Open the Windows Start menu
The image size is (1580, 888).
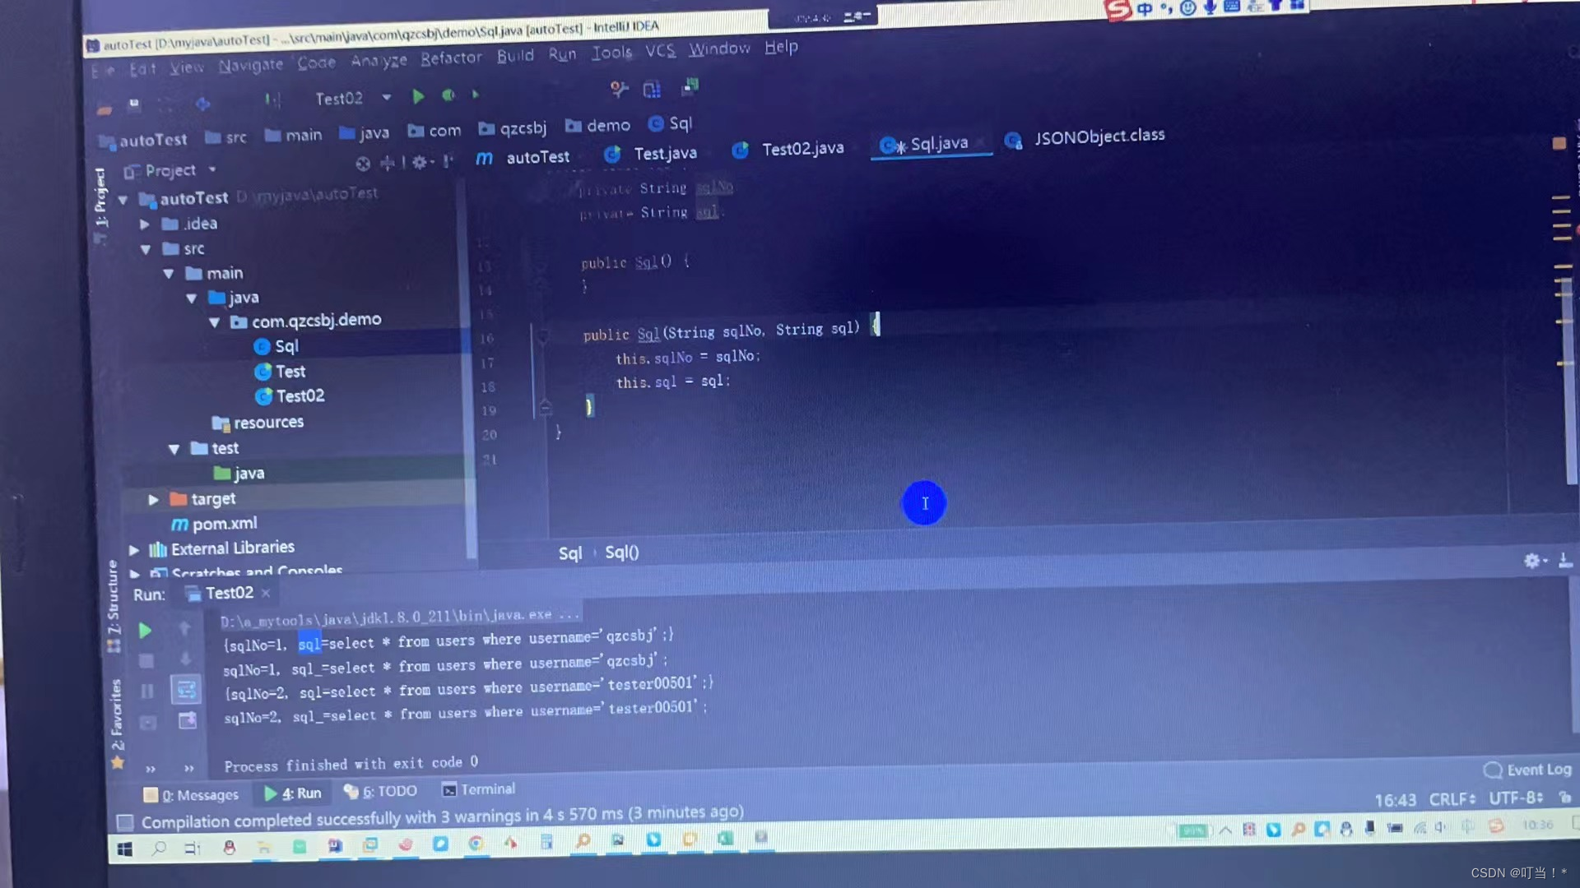coord(124,849)
